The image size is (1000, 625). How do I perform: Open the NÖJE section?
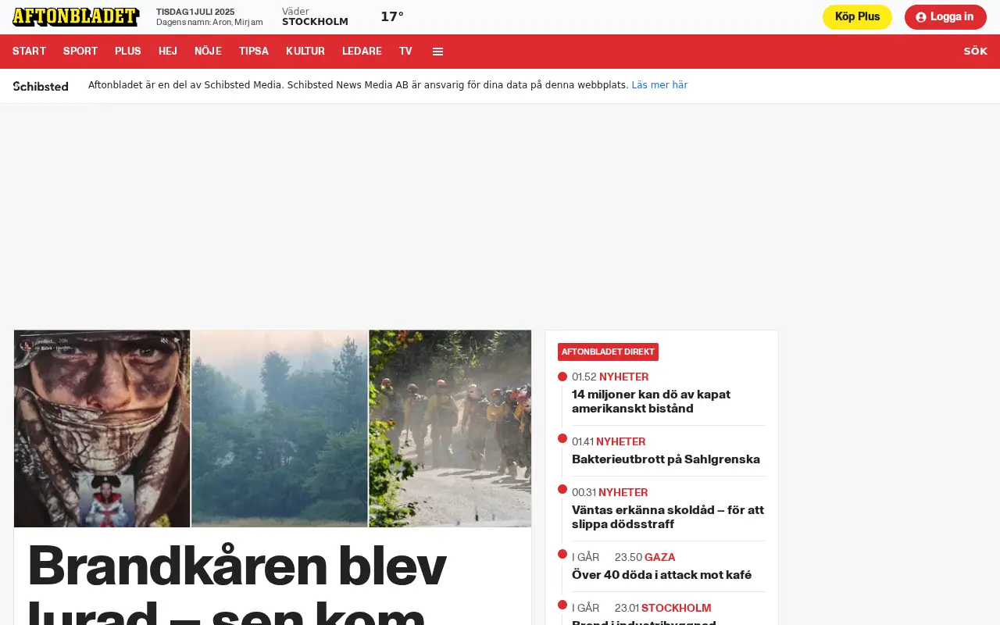pyautogui.click(x=208, y=52)
